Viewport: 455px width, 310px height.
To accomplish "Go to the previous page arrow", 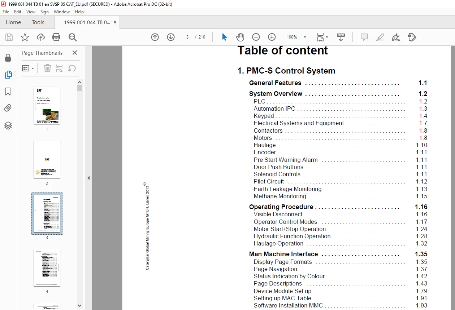I will click(155, 37).
